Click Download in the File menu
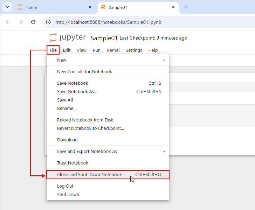This screenshot has width=255, height=210. coord(108,140)
